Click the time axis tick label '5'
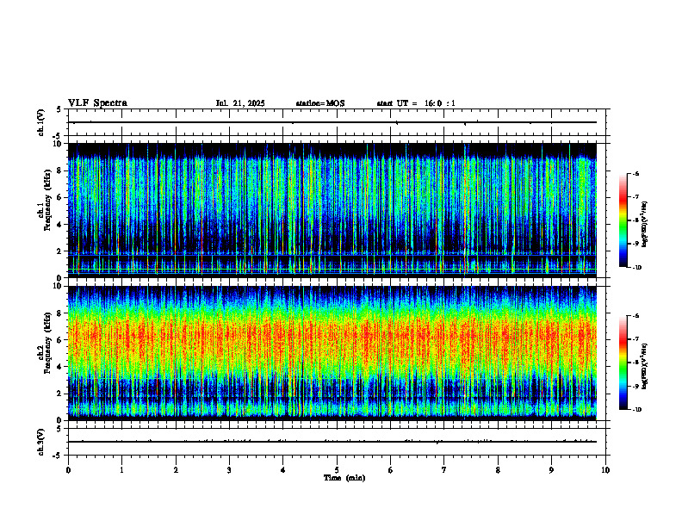682x527 pixels. 337,470
